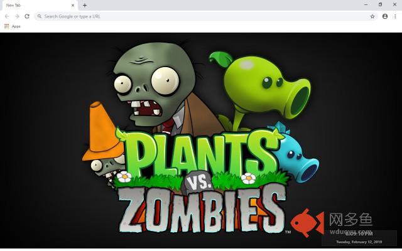
Task: Open Chrome's three-dot menu
Action: [x=395, y=16]
